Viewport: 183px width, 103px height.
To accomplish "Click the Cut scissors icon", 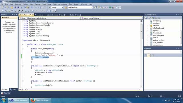I will (x=22, y=7).
